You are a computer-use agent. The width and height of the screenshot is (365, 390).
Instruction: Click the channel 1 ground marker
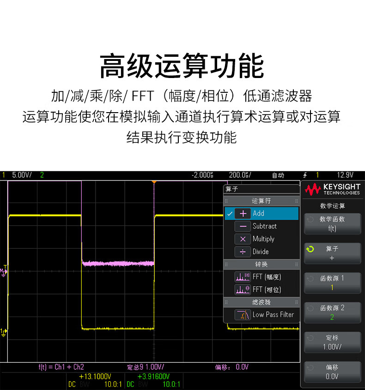click(x=4, y=332)
